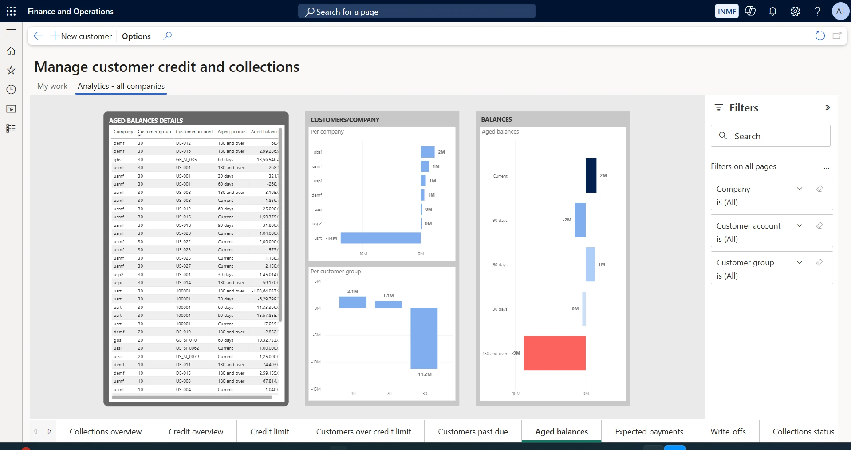Click the action pane search magnifier icon
Screen dimensions: 851x450
click(x=167, y=36)
